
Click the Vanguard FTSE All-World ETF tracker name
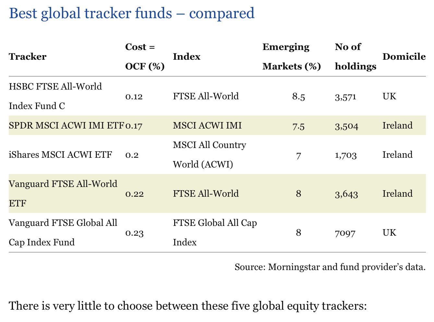[x=63, y=193]
